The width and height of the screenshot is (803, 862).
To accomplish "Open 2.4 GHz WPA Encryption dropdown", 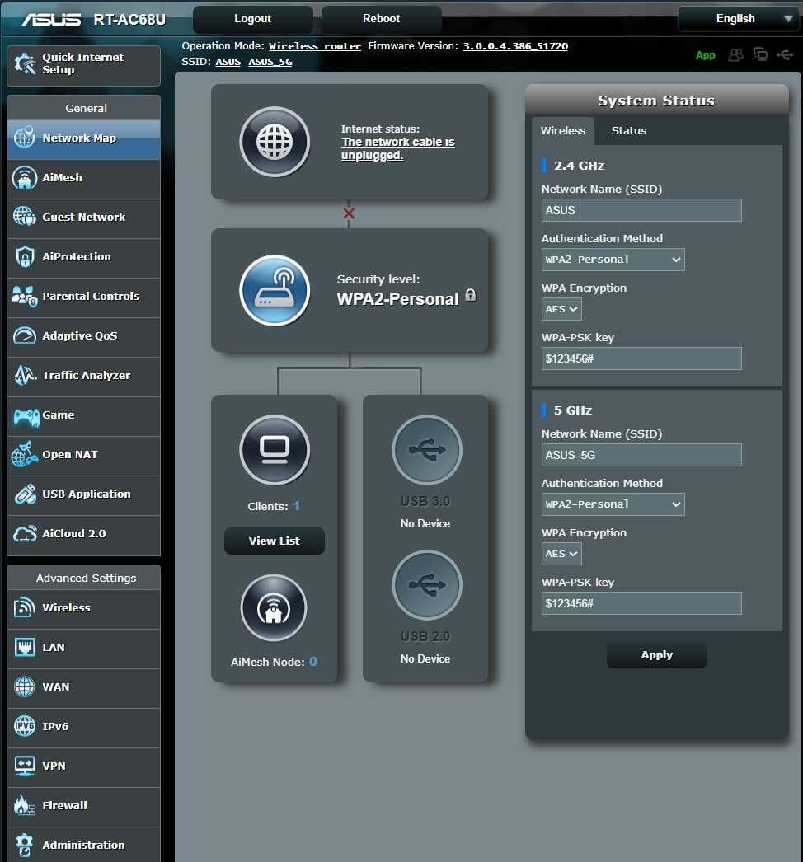I will (561, 309).
